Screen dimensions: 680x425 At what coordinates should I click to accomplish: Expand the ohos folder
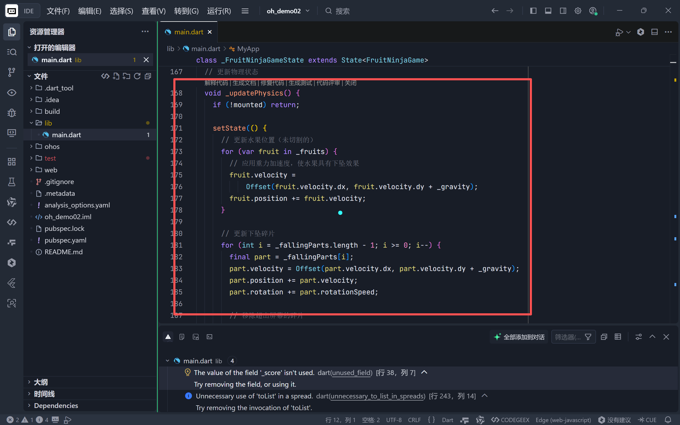[52, 147]
